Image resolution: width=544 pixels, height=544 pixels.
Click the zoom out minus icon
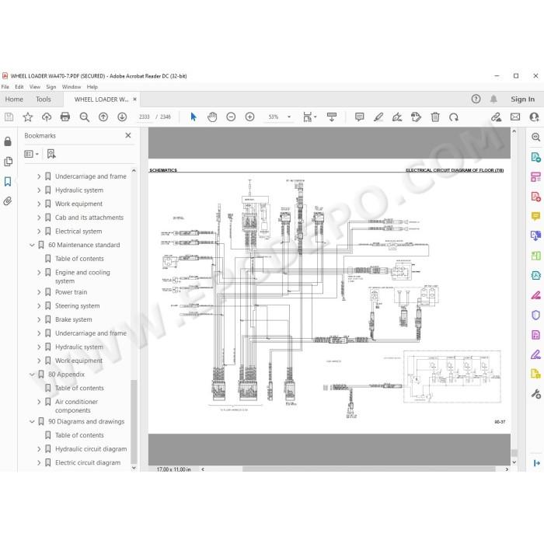click(x=231, y=117)
